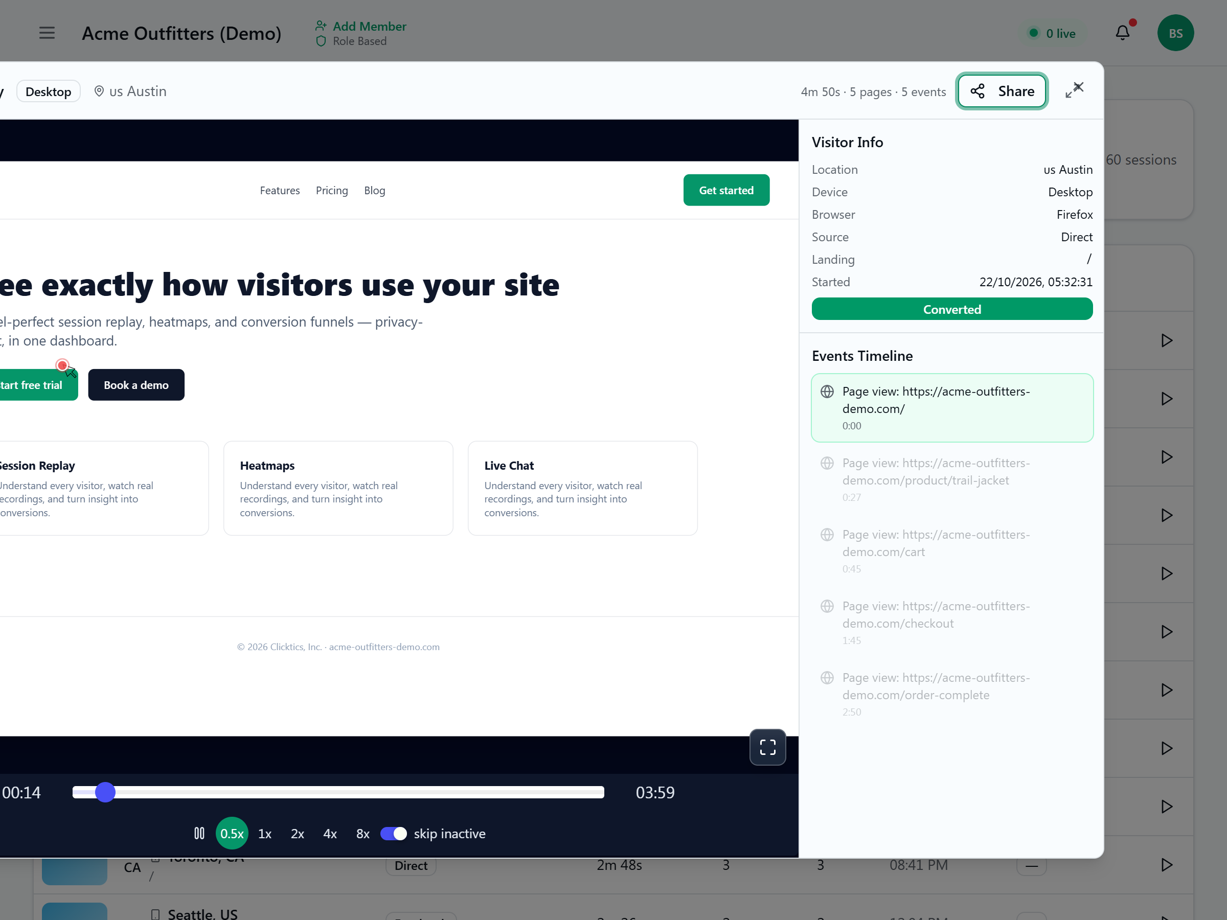1227x920 pixels.
Task: Click the Desktop device badge
Action: pyautogui.click(x=48, y=91)
